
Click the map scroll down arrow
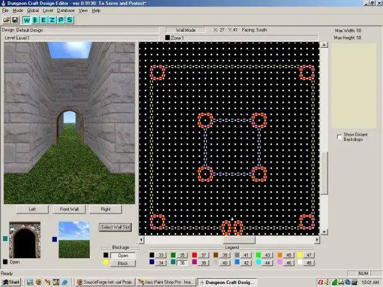(324, 232)
